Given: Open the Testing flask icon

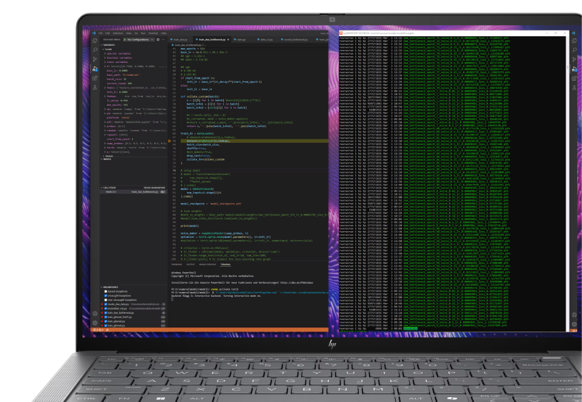Looking at the screenshot, I should tap(95, 87).
